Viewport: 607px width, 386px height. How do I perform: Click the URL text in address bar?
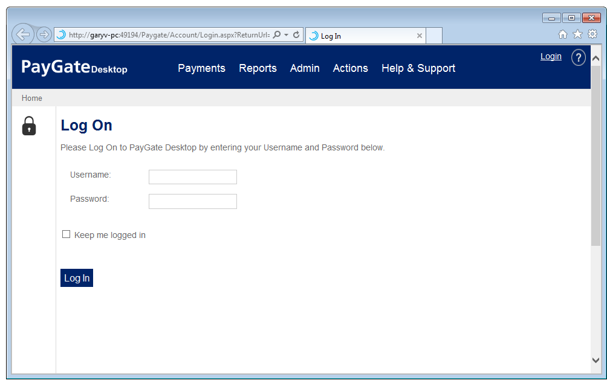[x=169, y=35]
